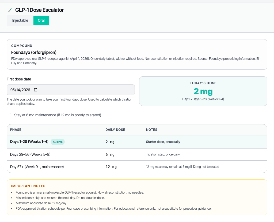The height and width of the screenshot is (222, 274).
Task: Click the First dose date input field
Action: click(x=71, y=90)
